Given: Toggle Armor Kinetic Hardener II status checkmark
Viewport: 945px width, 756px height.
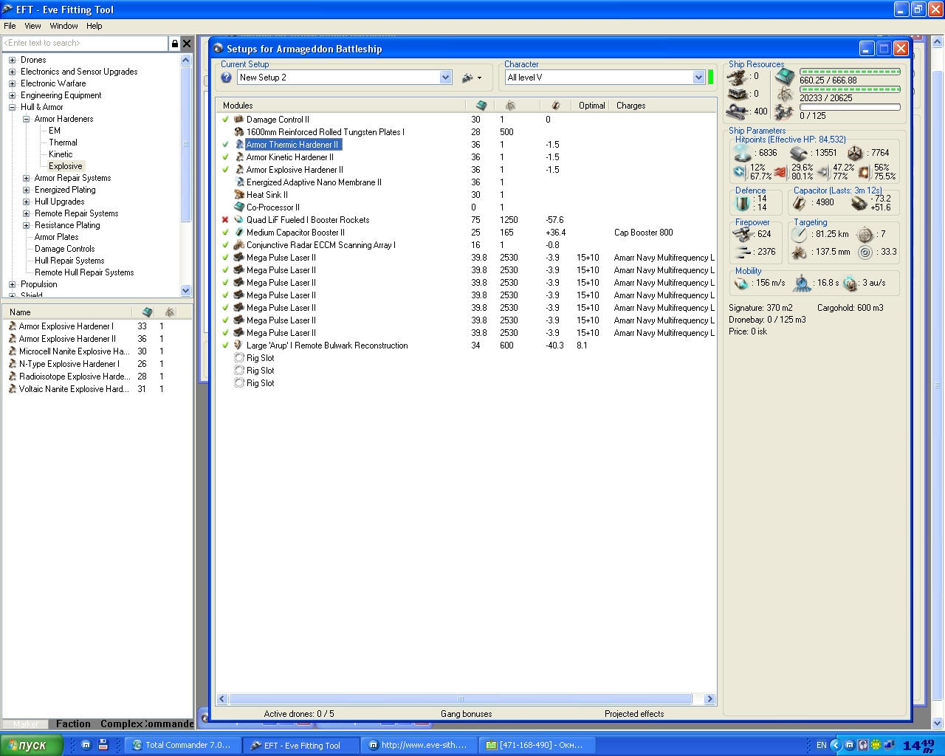Looking at the screenshot, I should (225, 157).
